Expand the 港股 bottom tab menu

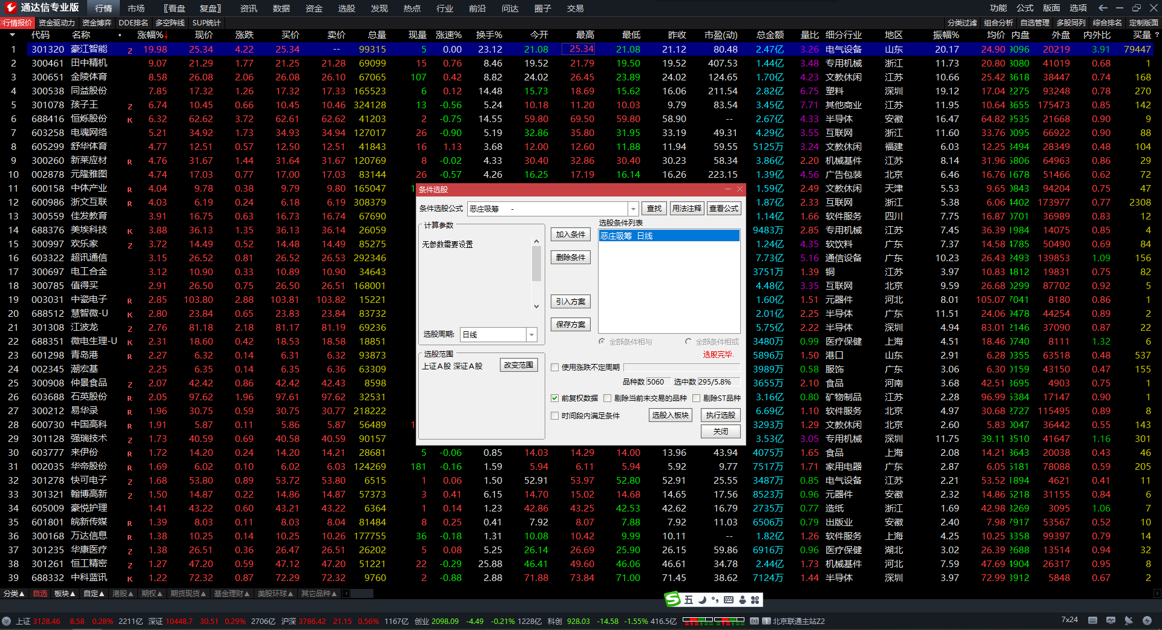(123, 594)
